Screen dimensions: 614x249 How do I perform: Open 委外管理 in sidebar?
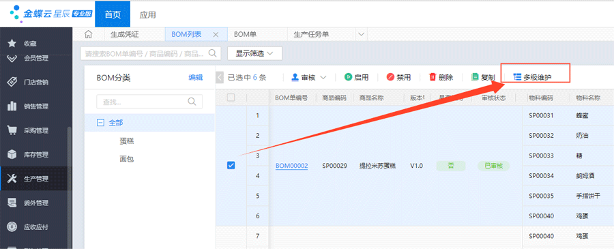36,203
